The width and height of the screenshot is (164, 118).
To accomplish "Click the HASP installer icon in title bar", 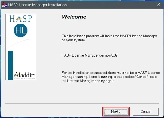I will pyautogui.click(x=4, y=5).
